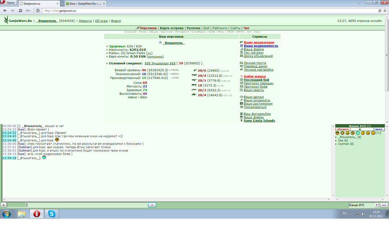Viewport: 389px width, 249px height.
Task: Open the Рулетка menu item
Action: pos(194,28)
